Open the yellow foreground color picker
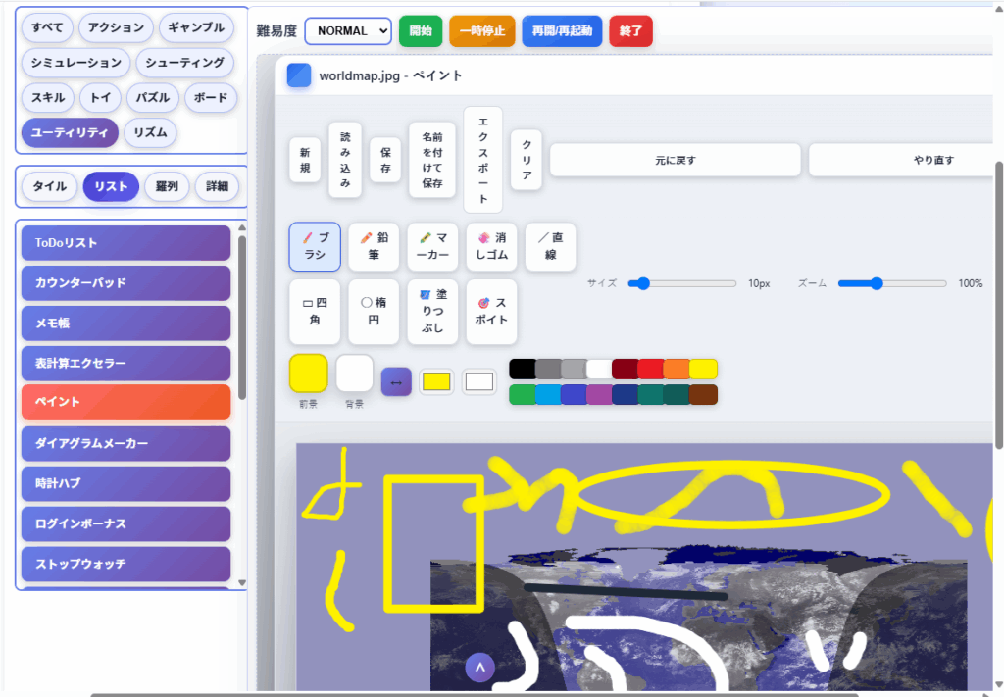The image size is (1004, 697). pyautogui.click(x=309, y=373)
